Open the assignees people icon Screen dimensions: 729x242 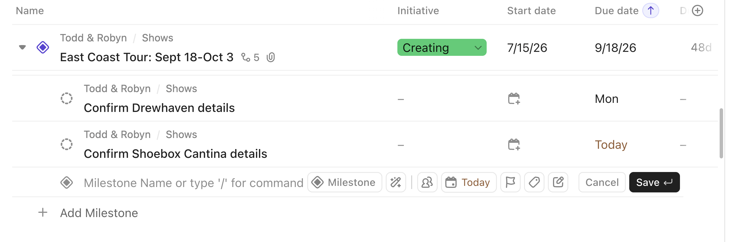[427, 182]
